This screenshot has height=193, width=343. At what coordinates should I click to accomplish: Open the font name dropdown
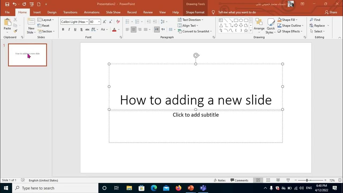(x=87, y=22)
